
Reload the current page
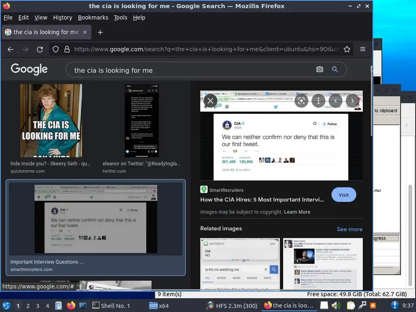pyautogui.click(x=40, y=49)
